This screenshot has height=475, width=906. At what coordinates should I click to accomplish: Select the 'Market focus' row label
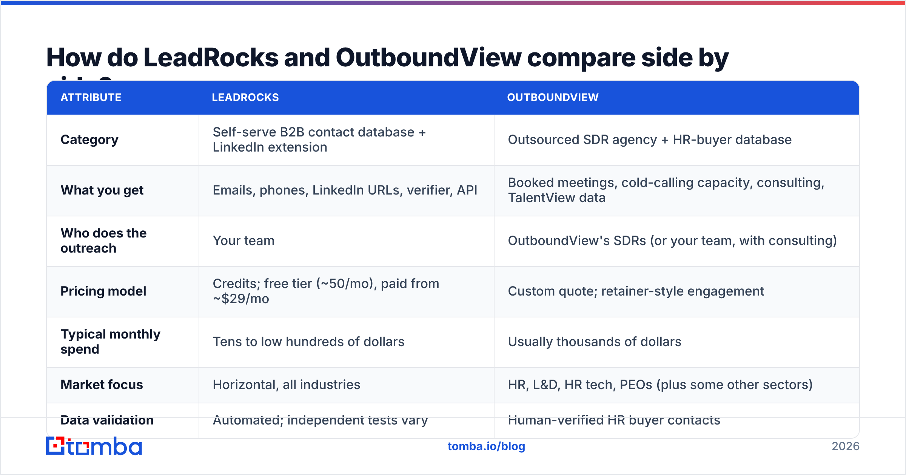coord(102,385)
